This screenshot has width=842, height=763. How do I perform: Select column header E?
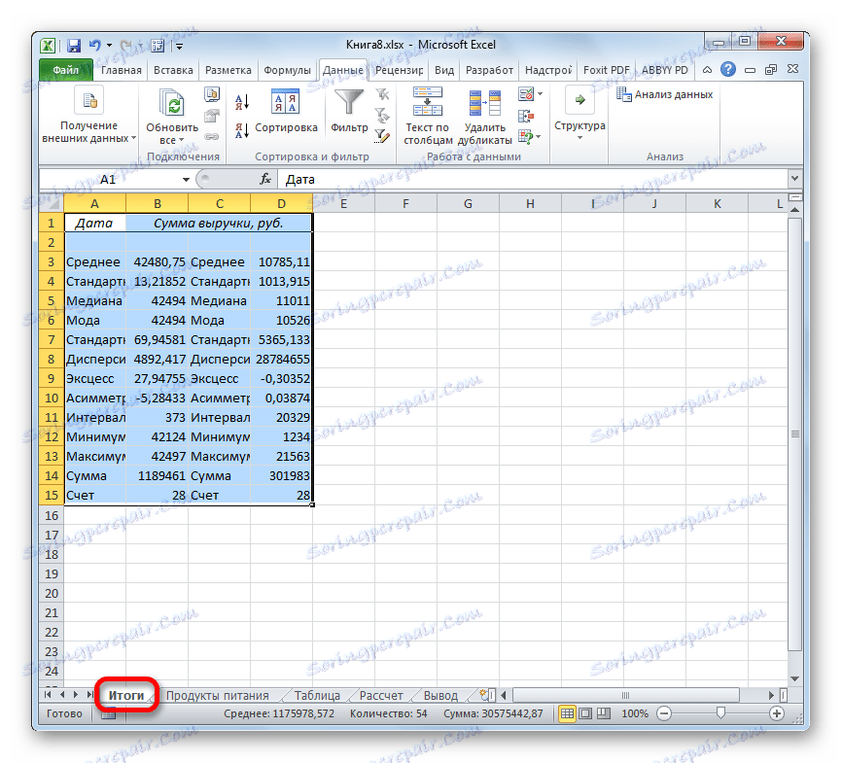[x=343, y=203]
